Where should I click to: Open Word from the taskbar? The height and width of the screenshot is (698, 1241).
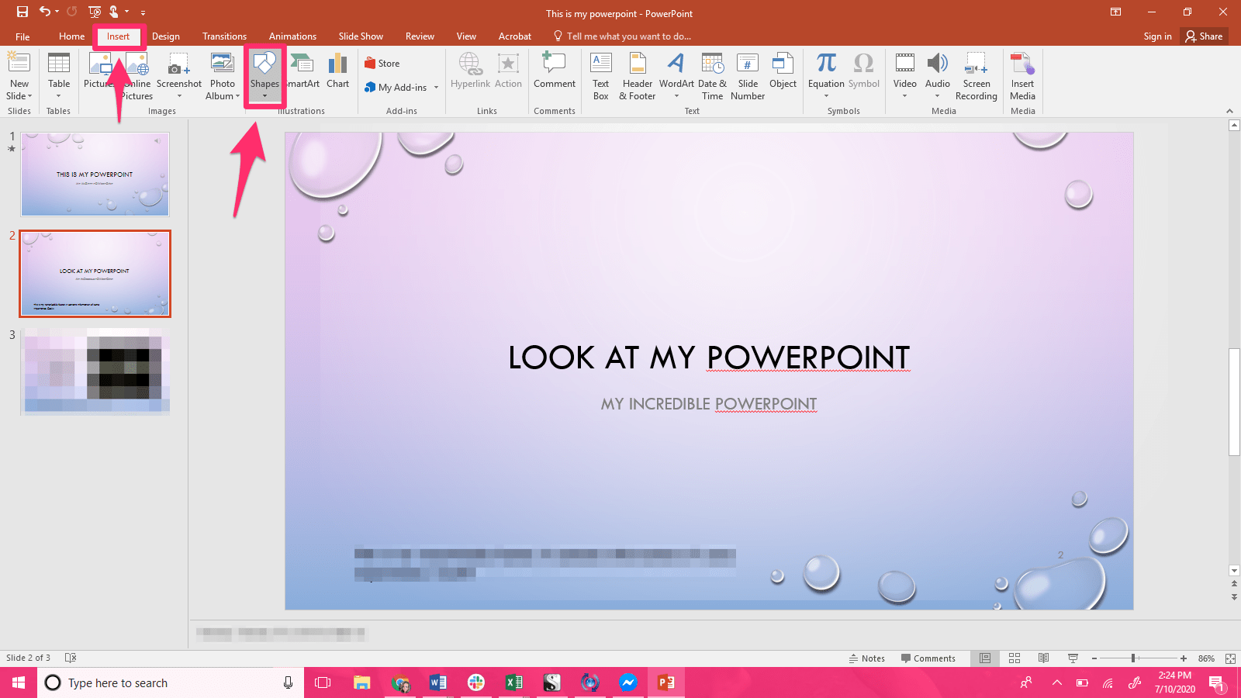click(437, 682)
